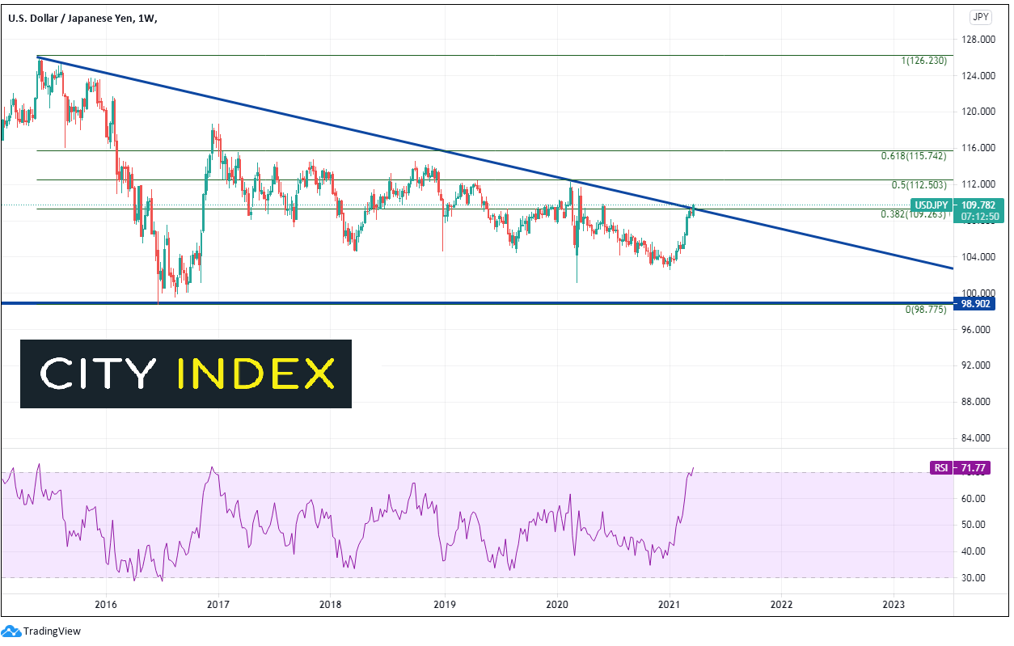Click the 2023 year label on time axis
The height and width of the screenshot is (646, 1014).
pos(894,604)
